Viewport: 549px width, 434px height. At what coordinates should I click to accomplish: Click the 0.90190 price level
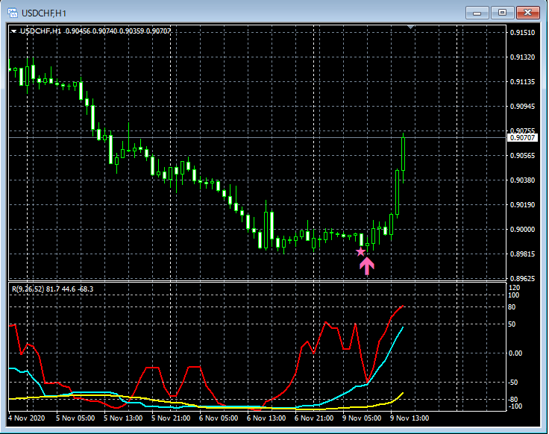tap(522, 205)
